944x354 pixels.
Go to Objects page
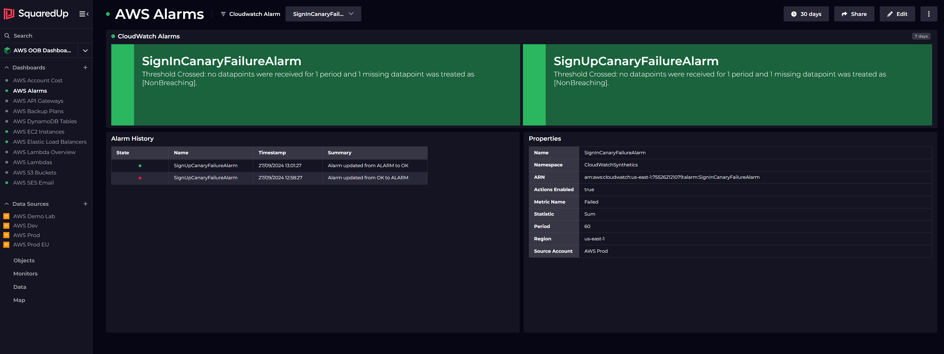(24, 260)
